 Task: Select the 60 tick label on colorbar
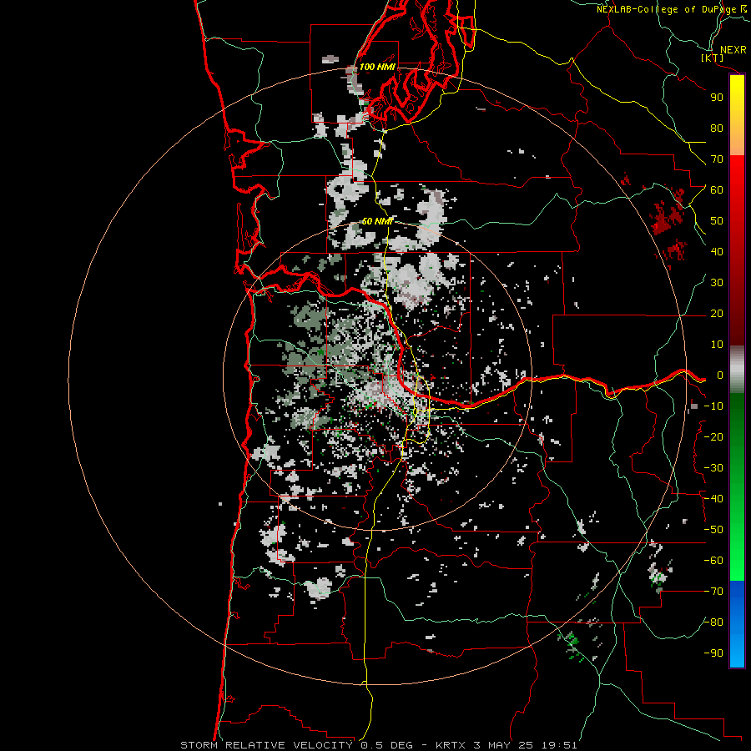pyautogui.click(x=717, y=190)
